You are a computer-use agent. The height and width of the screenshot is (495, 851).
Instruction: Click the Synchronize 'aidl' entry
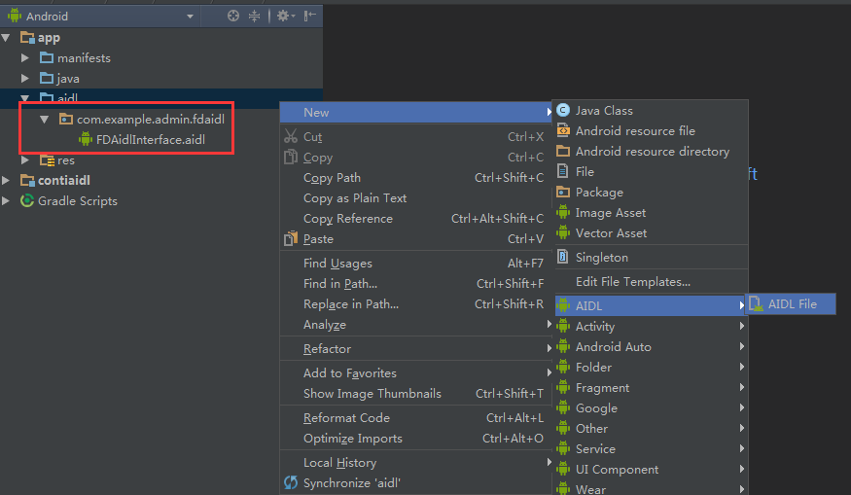coord(415,483)
